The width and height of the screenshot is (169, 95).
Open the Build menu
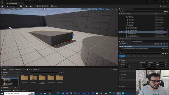point(26,1)
